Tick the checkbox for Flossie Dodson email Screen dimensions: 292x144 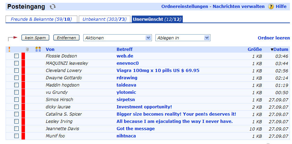coord(16,56)
